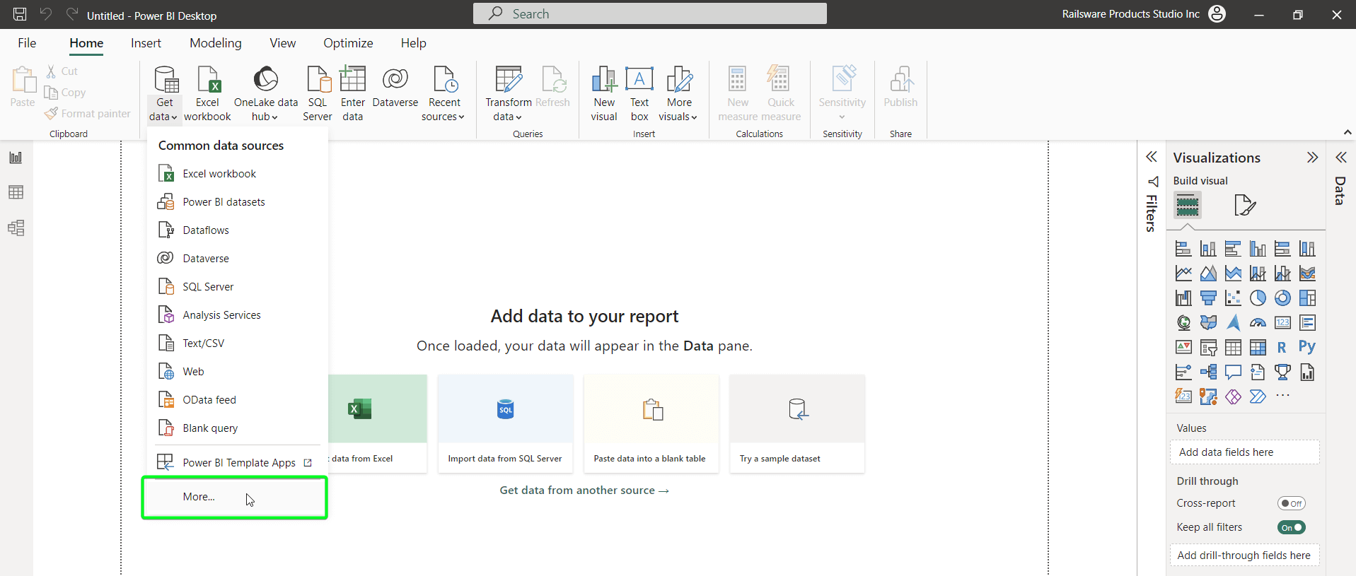The width and height of the screenshot is (1356, 576).
Task: Open the Help tab
Action: click(x=414, y=43)
